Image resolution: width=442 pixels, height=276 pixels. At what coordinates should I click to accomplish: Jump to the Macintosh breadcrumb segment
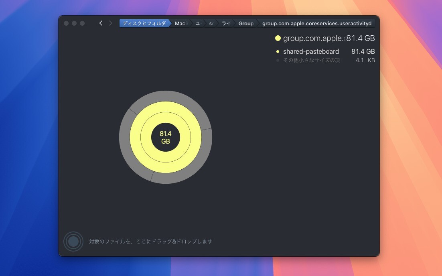click(x=181, y=23)
